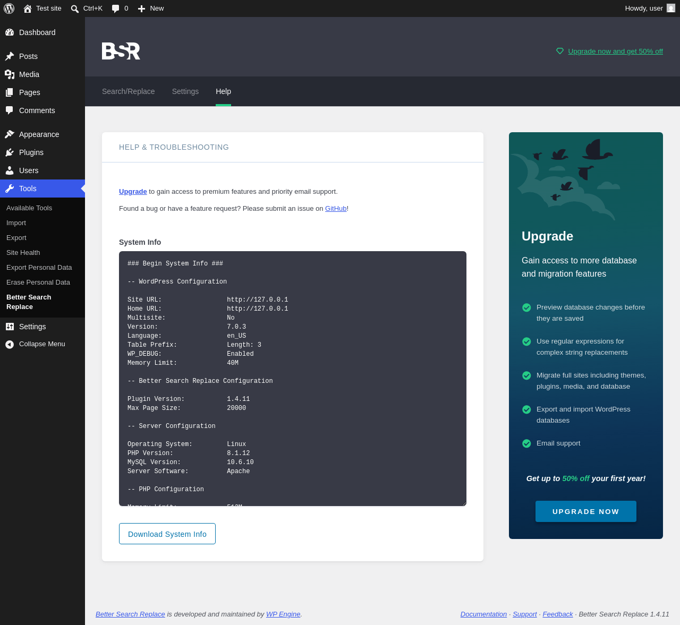680x625 pixels.
Task: Open the comments bubble icon in admin bar
Action: pyautogui.click(x=116, y=8)
